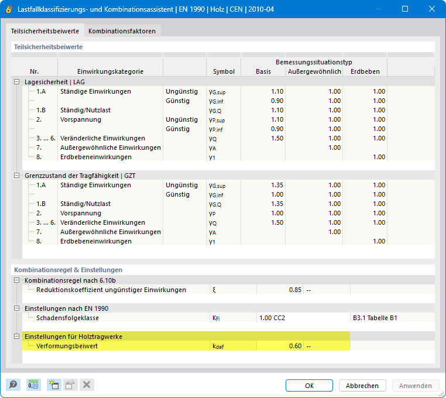446x398 pixels.
Task: Click LAG row 7. Außergewöhnliche Einwirkungen
Action: tap(111, 147)
